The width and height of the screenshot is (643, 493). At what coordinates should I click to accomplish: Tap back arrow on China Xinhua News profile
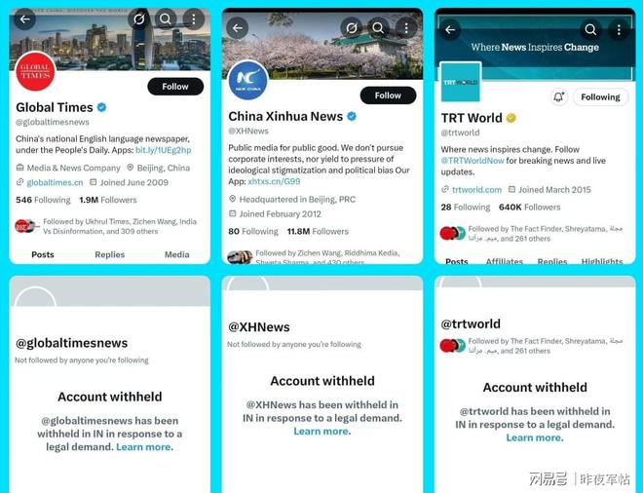pos(238,28)
